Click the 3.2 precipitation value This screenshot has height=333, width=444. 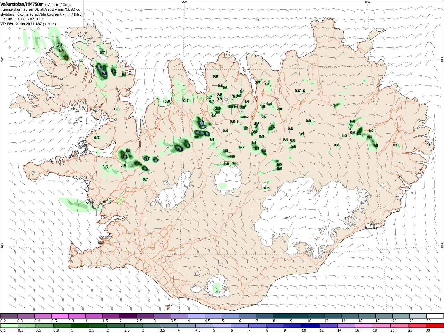click(246, 117)
